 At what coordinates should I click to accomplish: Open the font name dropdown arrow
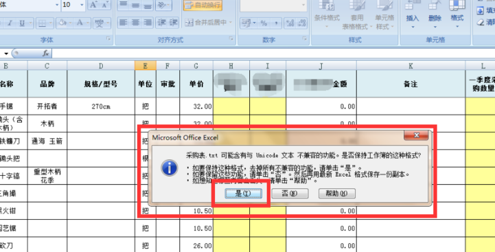(57, 5)
